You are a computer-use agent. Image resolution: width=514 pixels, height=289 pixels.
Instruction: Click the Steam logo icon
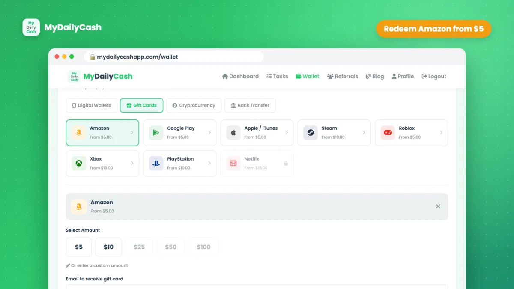[x=311, y=133]
